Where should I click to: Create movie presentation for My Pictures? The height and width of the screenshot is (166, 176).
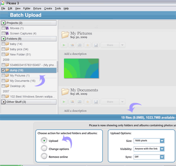79,45
